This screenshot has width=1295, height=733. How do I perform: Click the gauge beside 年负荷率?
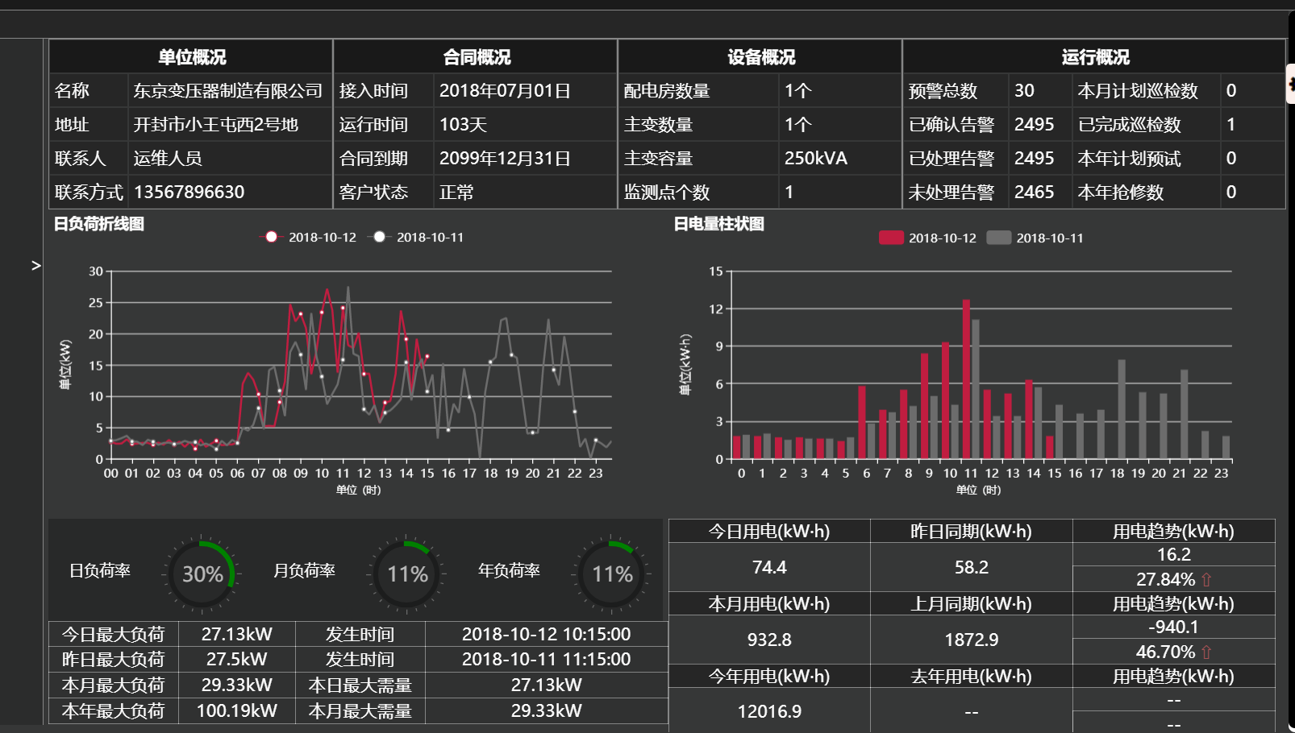click(612, 574)
